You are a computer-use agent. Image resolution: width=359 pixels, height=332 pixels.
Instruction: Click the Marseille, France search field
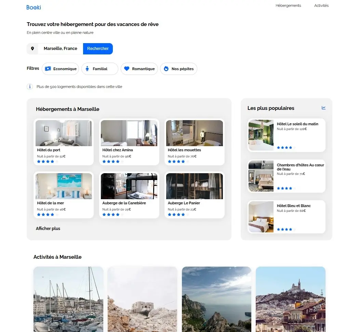(x=61, y=49)
